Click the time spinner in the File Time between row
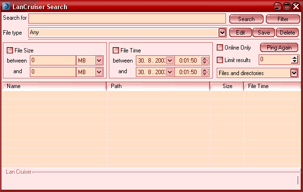 click(205, 61)
